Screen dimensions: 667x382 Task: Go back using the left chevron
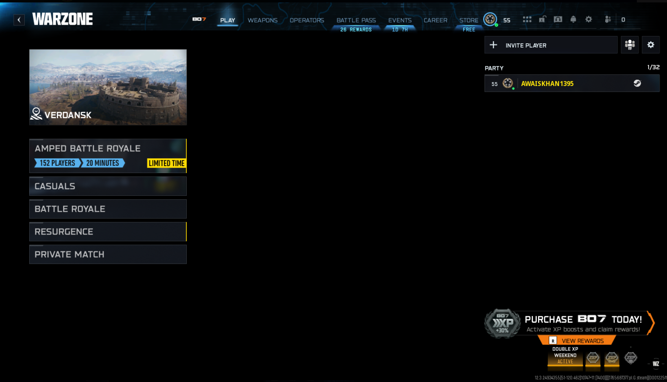[x=19, y=20]
